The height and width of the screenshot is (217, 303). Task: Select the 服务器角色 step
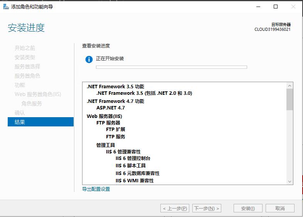click(x=27, y=76)
